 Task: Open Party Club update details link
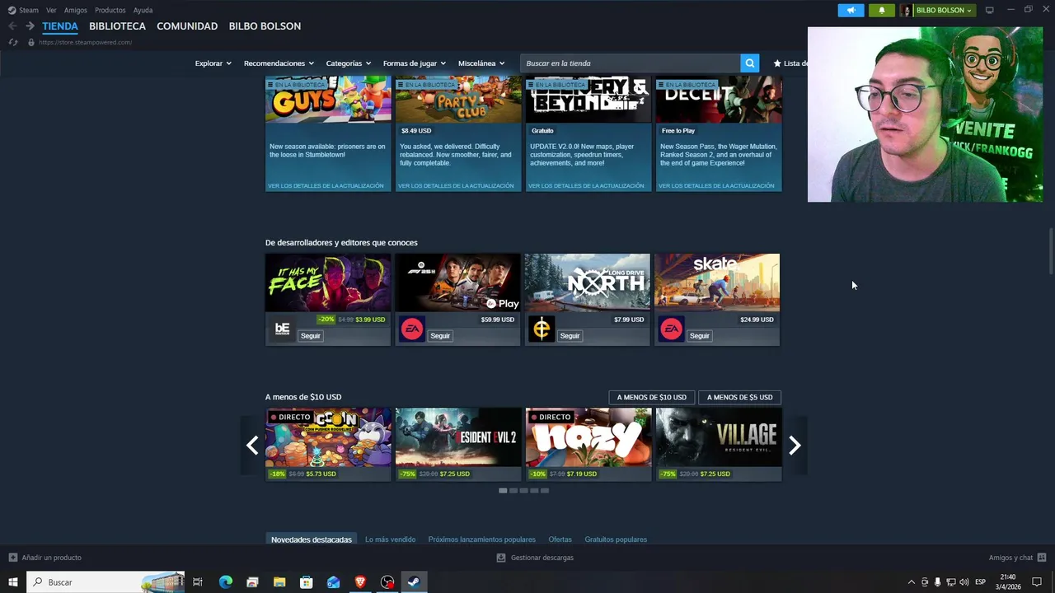point(456,186)
